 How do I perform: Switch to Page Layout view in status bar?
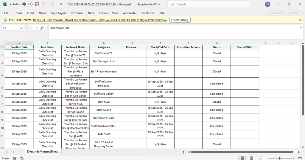(251, 158)
